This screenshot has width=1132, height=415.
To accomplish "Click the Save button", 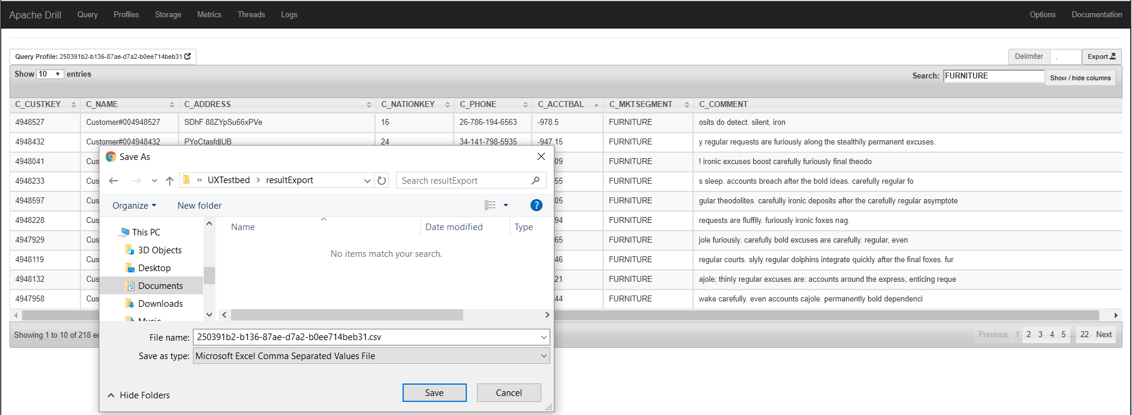I will (x=434, y=393).
